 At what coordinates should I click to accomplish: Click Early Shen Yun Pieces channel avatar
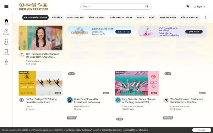point(118,100)
